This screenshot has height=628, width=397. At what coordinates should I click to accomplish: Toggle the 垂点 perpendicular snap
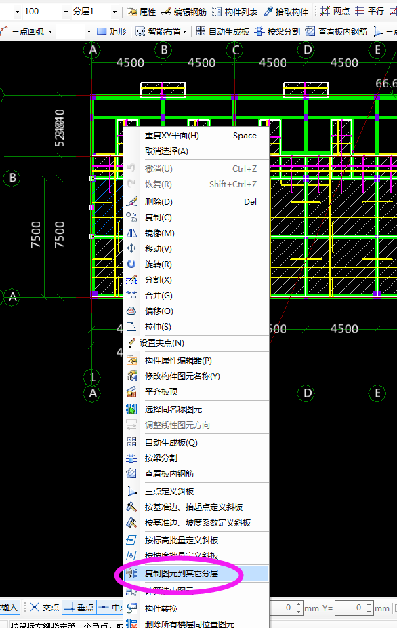pyautogui.click(x=79, y=608)
